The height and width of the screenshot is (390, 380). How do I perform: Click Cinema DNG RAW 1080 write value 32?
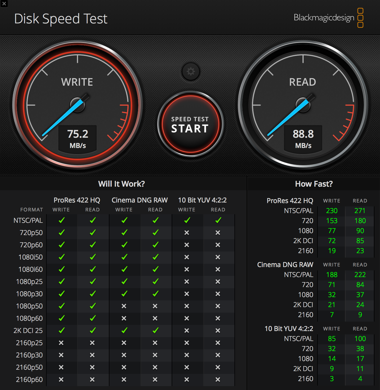[x=332, y=295]
